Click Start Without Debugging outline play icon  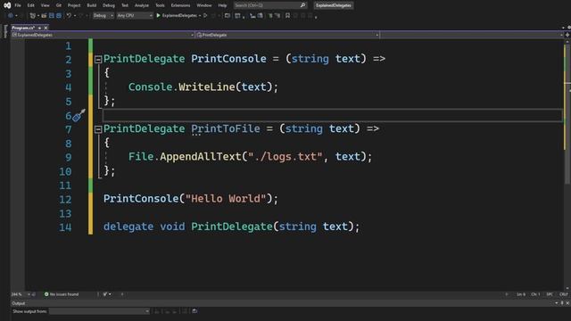coord(206,16)
